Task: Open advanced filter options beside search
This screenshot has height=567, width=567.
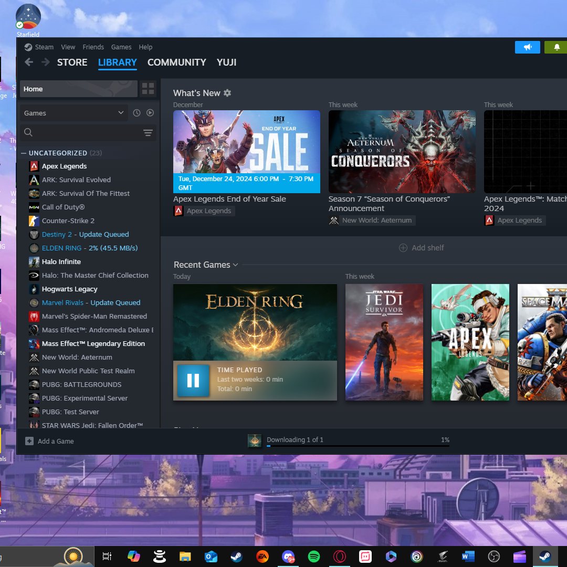Action: coord(148,133)
